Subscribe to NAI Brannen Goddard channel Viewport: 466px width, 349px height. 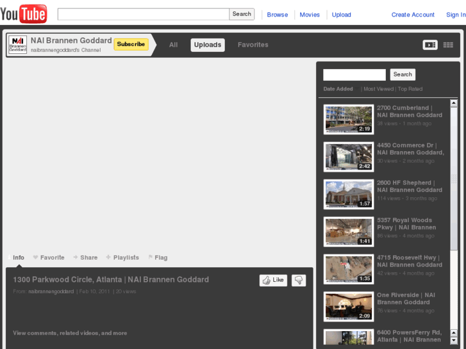tap(131, 44)
